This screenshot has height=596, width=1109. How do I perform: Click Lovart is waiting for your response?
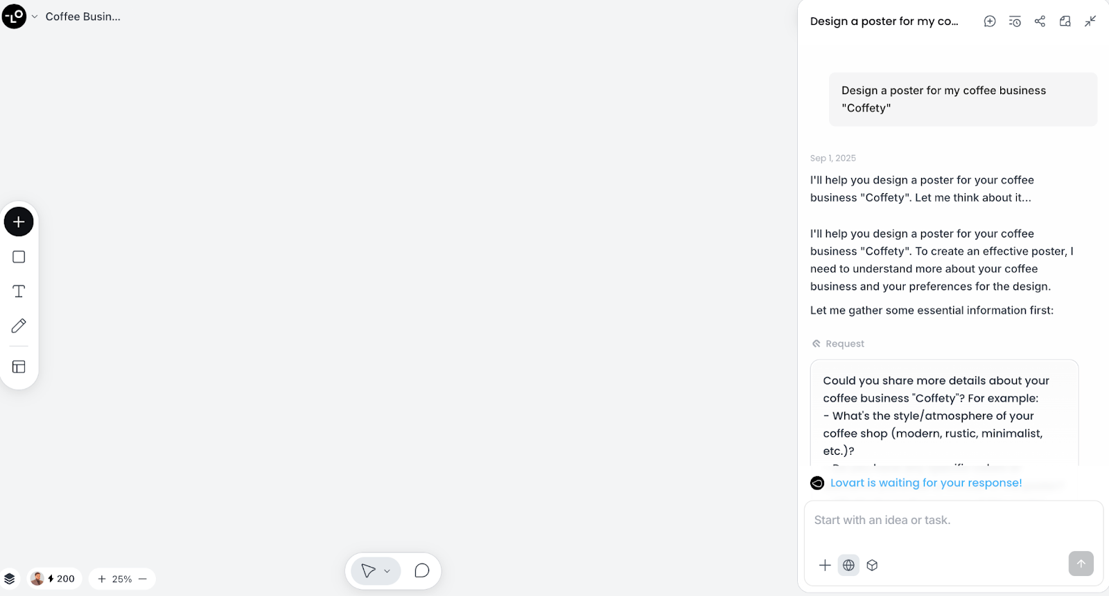[926, 482]
